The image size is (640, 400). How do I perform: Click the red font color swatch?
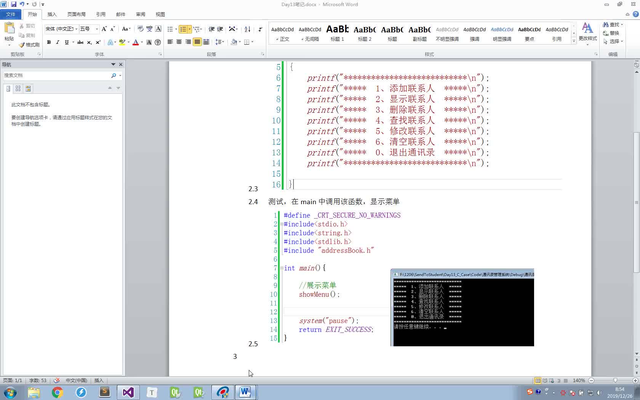[135, 42]
